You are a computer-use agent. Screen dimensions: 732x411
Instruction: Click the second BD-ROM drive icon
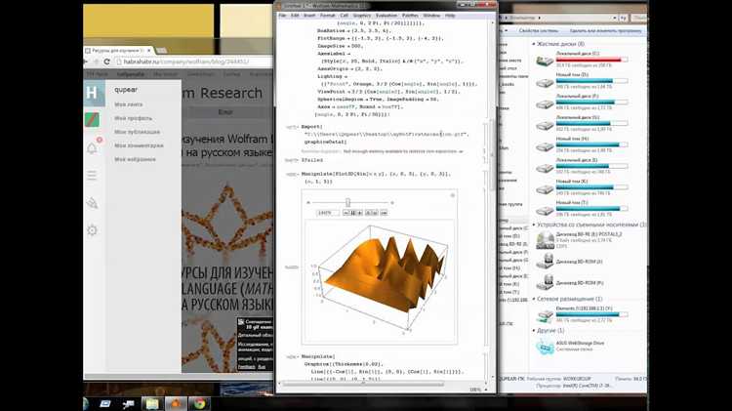pos(545,283)
